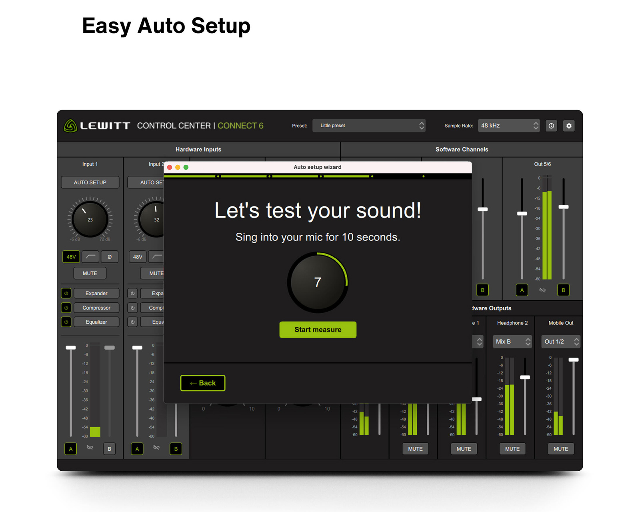Click the wizard step progress bar
The height and width of the screenshot is (512, 640).
318,176
